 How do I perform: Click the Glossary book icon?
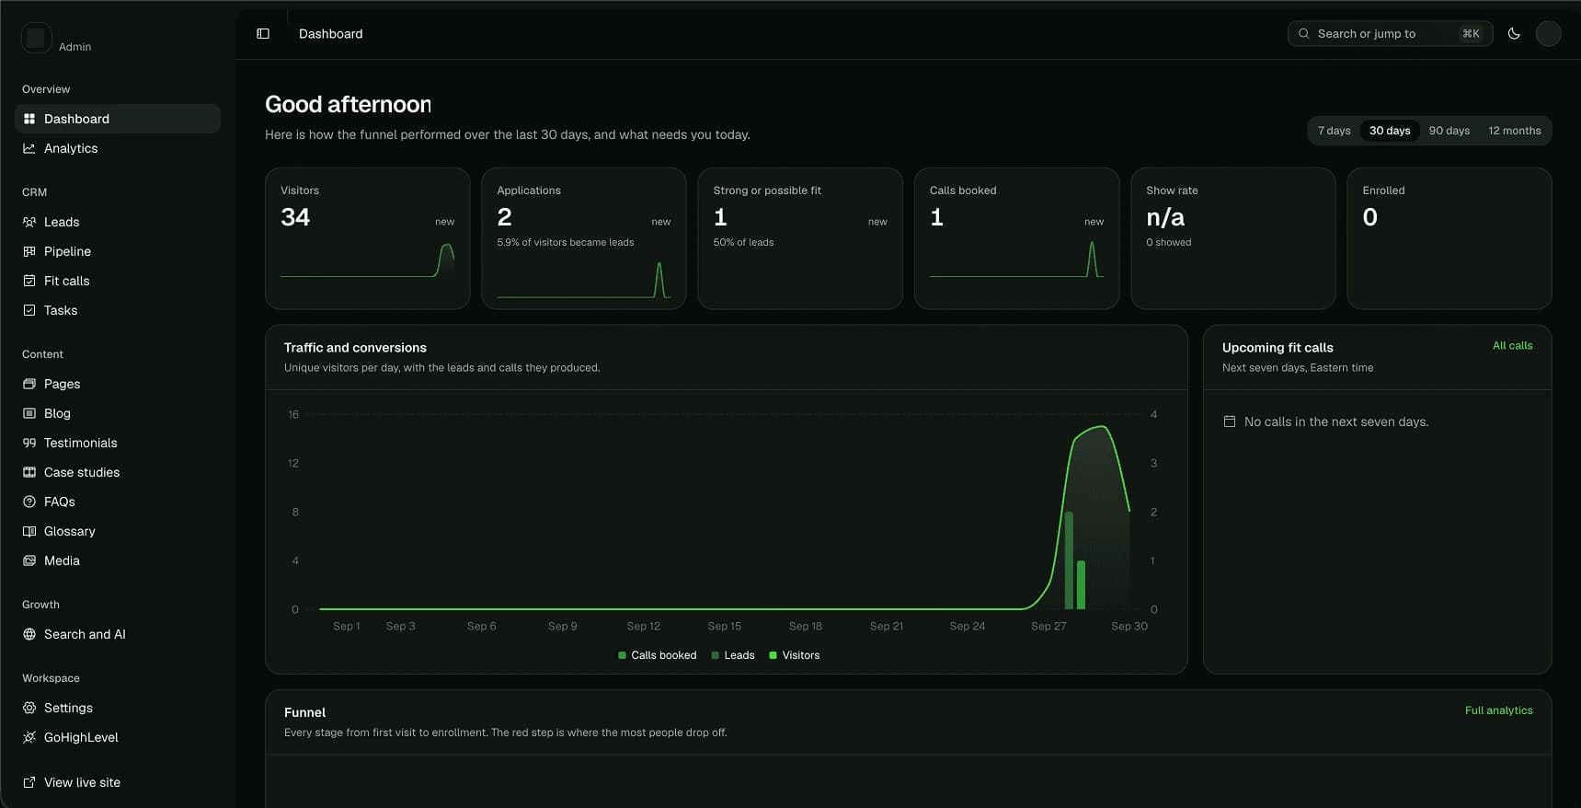pos(29,531)
